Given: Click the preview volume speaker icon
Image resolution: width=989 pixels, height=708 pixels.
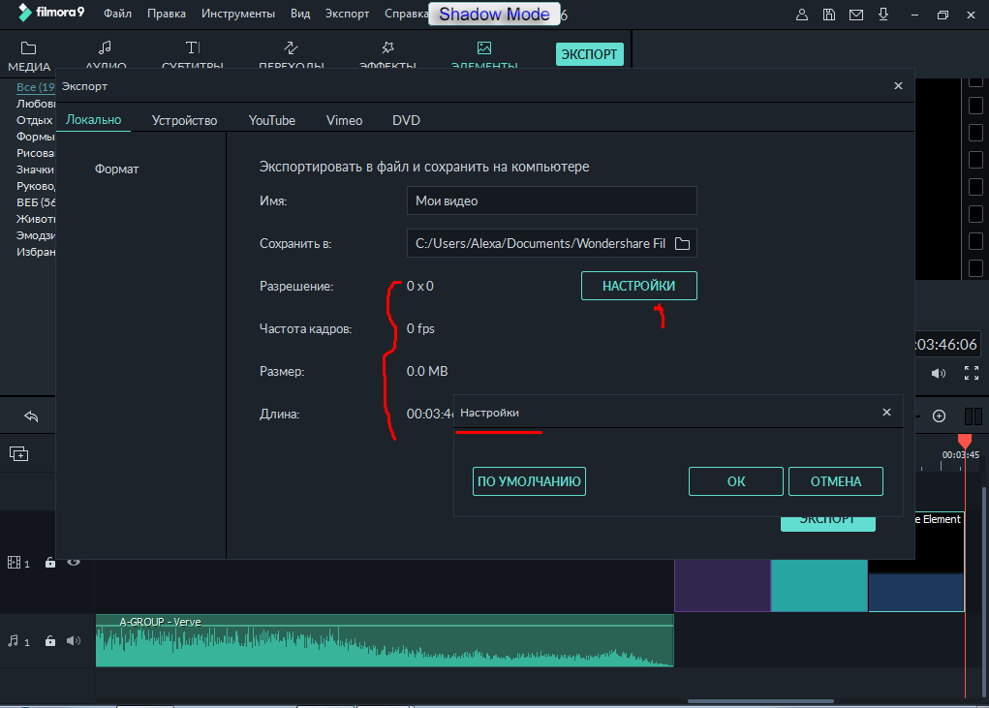Looking at the screenshot, I should tap(938, 373).
